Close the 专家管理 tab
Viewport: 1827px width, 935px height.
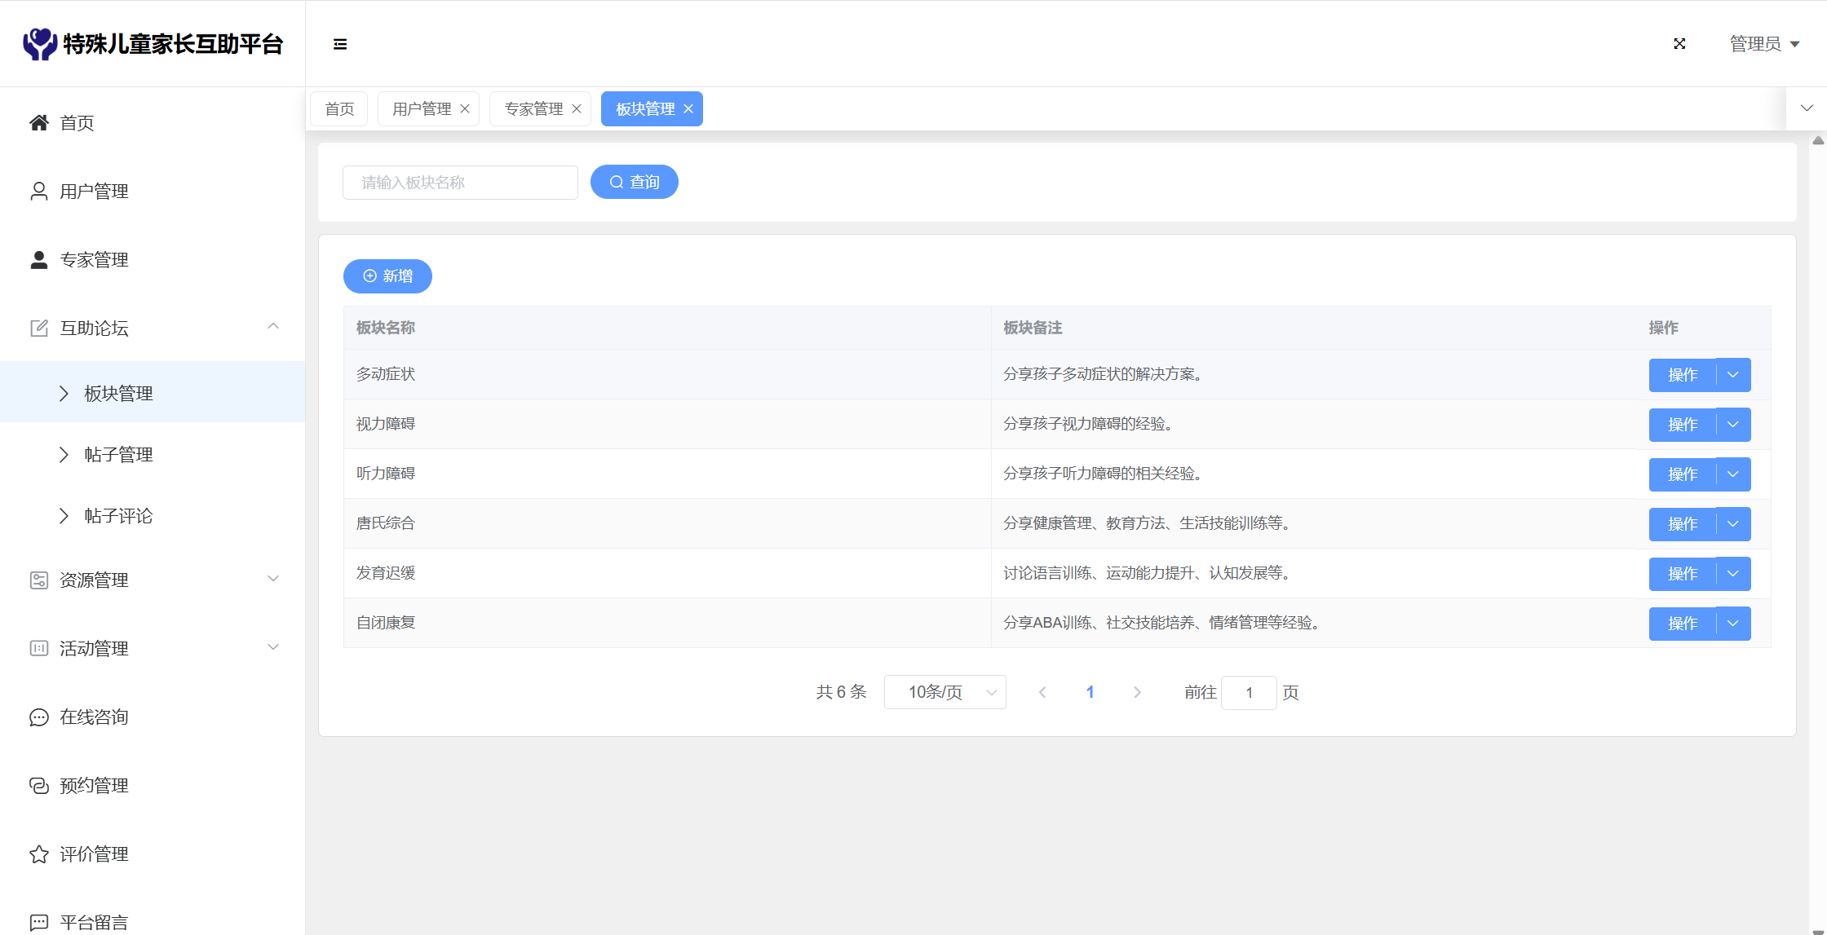[577, 109]
